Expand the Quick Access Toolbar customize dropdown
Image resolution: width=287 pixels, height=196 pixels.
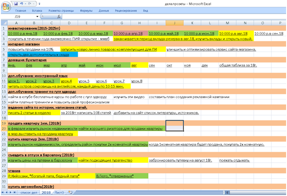tap(40, 4)
